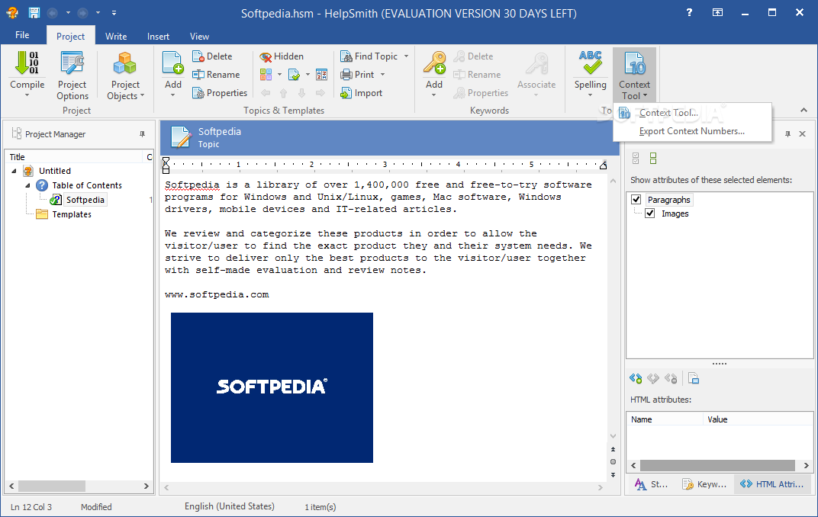The width and height of the screenshot is (818, 517).
Task: Select the Untitled project item
Action: point(55,171)
